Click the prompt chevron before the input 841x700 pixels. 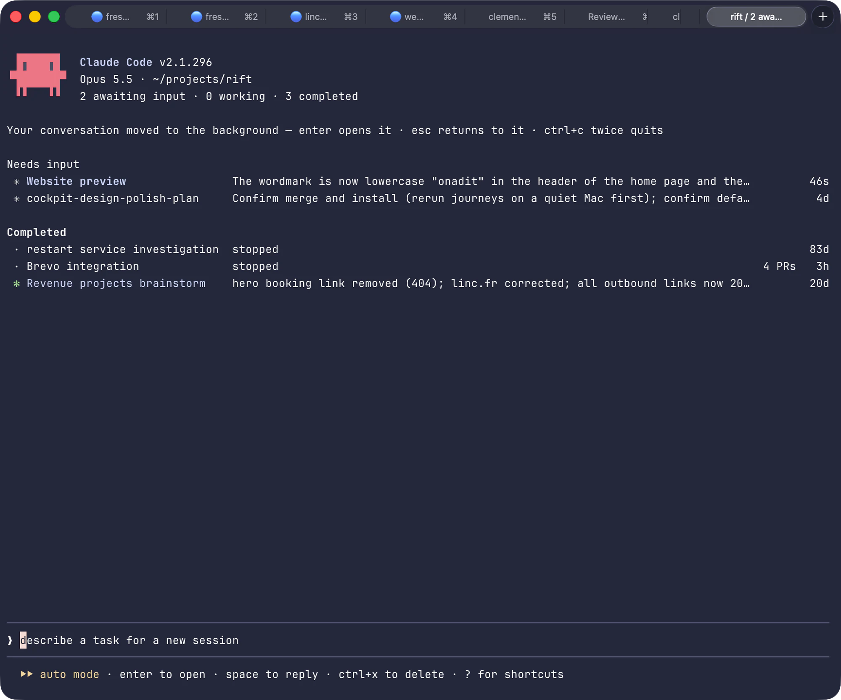point(10,640)
